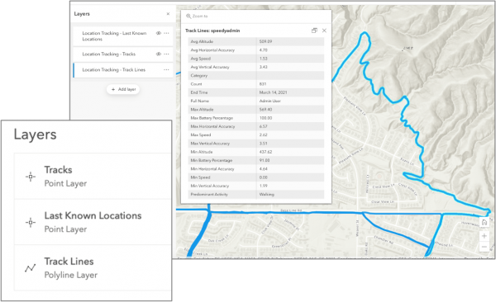Click the Track Lines: speedyadmin popup title

[212, 31]
